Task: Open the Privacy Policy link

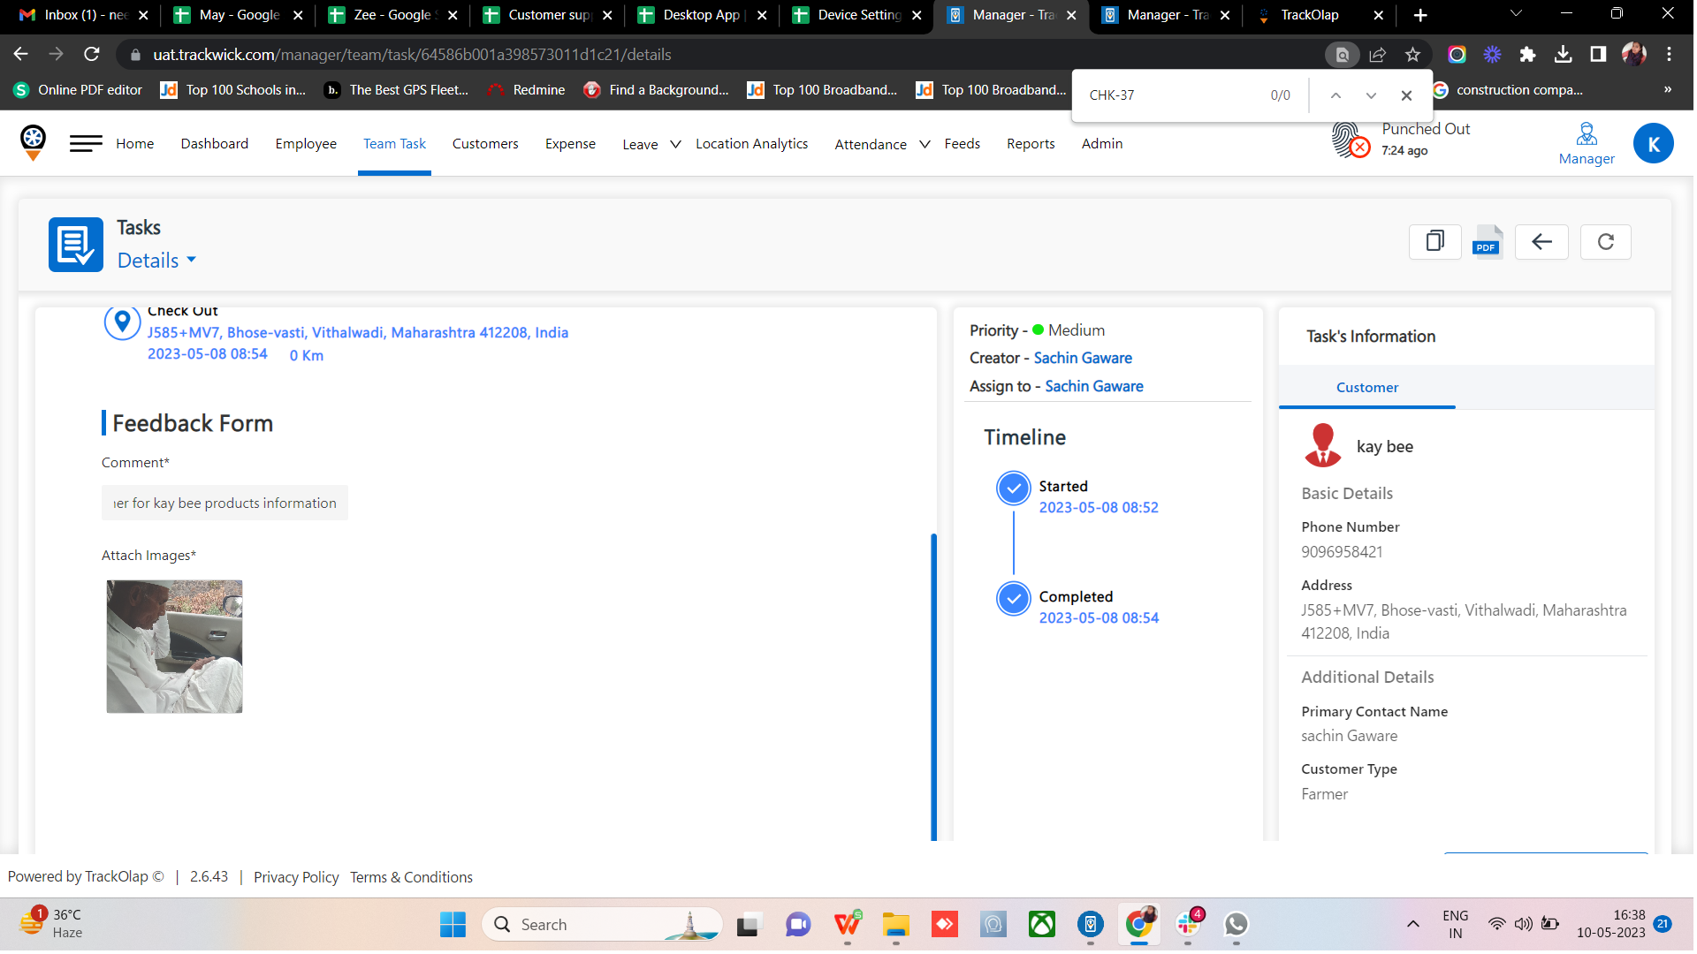Action: (x=296, y=876)
